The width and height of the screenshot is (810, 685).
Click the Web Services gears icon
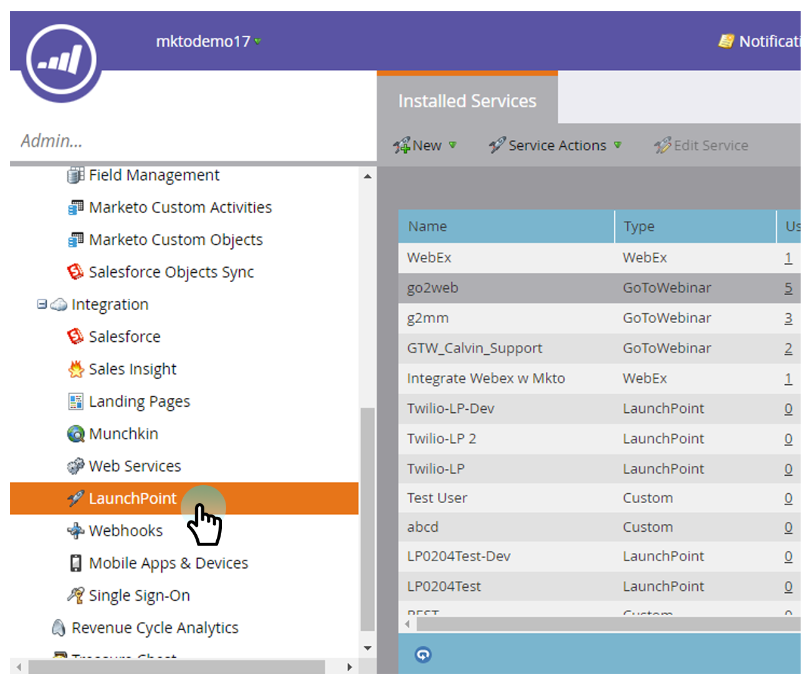(75, 466)
